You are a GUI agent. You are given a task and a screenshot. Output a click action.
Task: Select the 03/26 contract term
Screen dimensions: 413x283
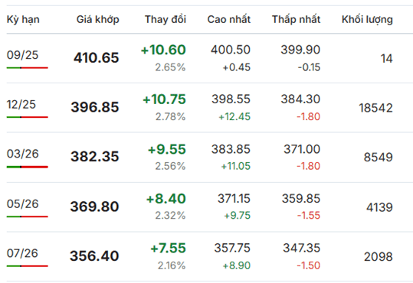(x=23, y=154)
